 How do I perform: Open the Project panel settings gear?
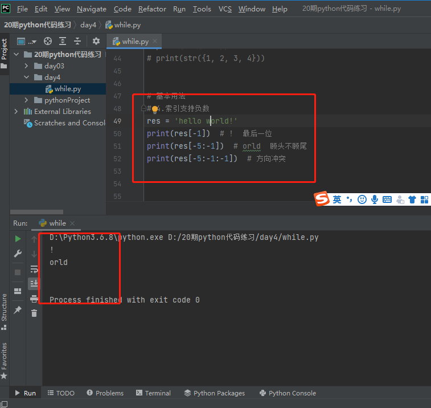coord(96,41)
